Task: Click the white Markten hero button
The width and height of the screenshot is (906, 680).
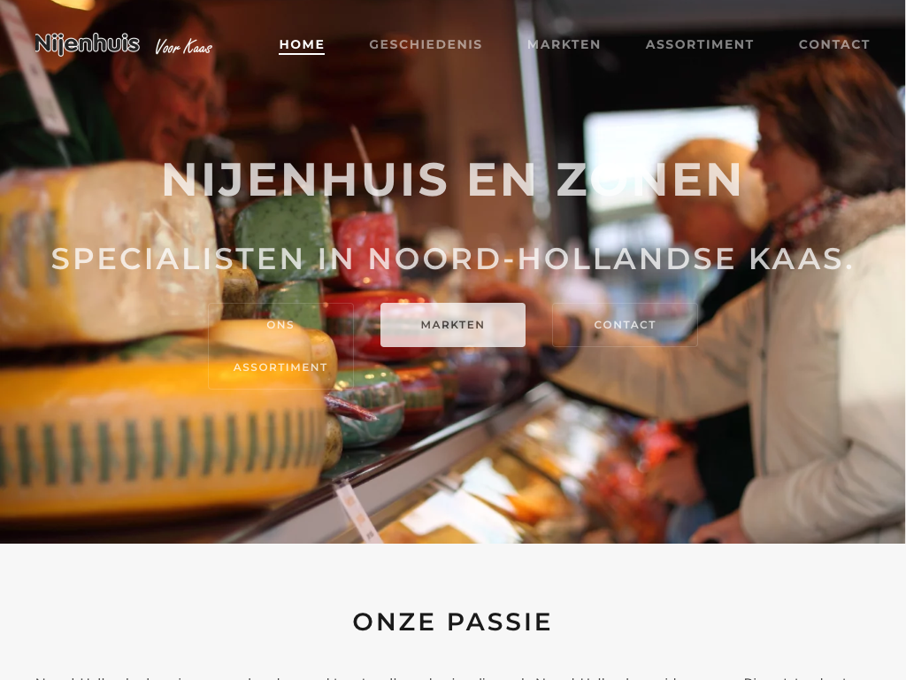Action: coord(452,325)
